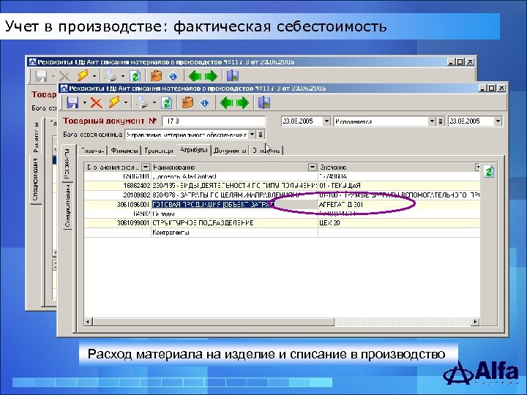Click the Save floppy icon in front window
527x395 pixels.
[72, 102]
